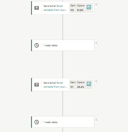The width and height of the screenshot is (128, 132).
Task: Click the envelope icon on the 115-sent email step
Action: tap(37, 8)
